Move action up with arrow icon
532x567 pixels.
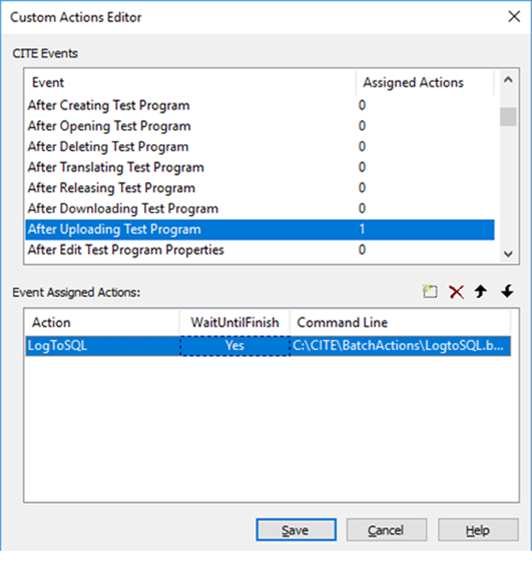click(481, 291)
